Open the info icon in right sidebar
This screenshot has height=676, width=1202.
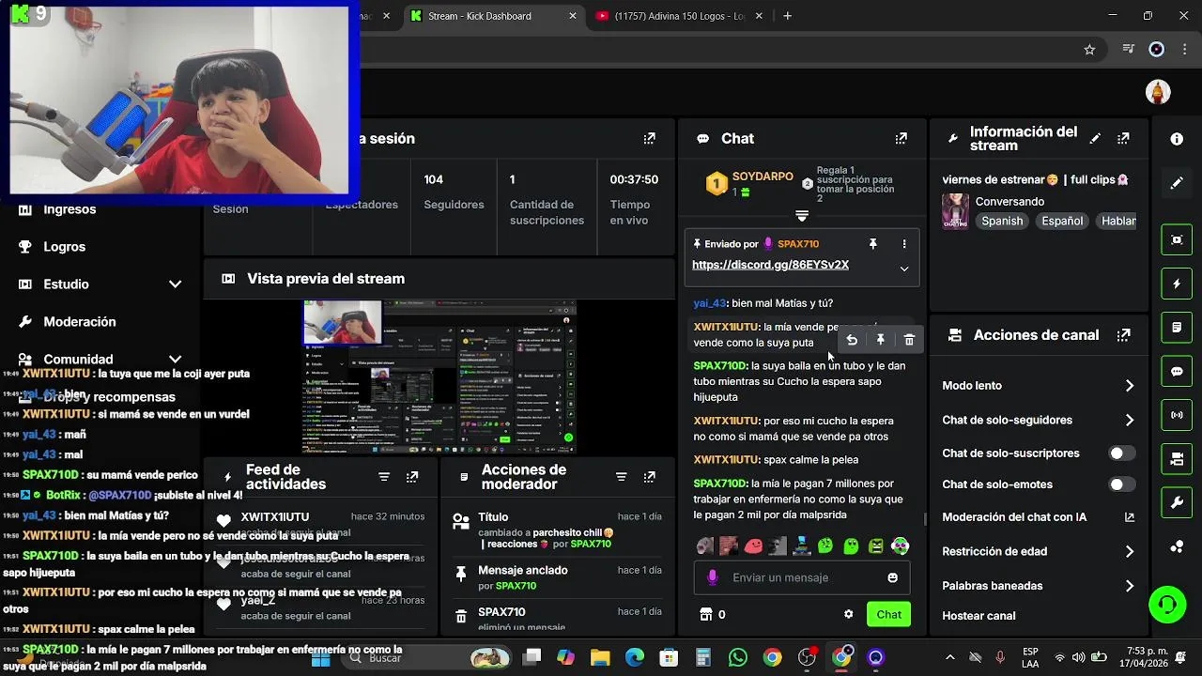[1177, 139]
